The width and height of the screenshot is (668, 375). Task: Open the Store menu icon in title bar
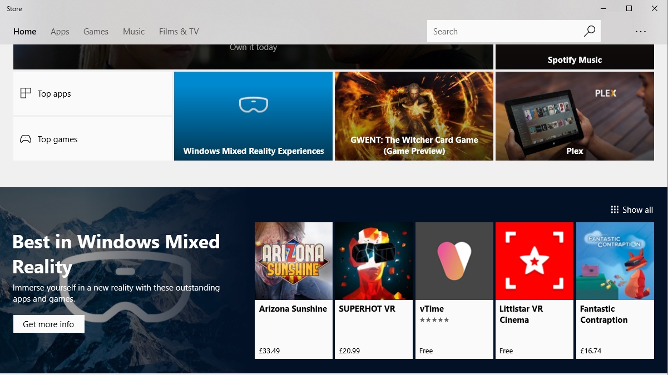tap(14, 8)
